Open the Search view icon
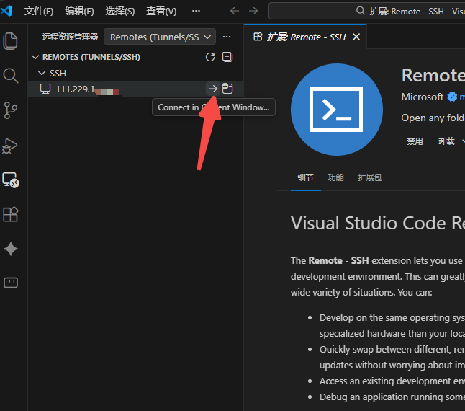Image resolution: width=465 pixels, height=411 pixels. [11, 76]
